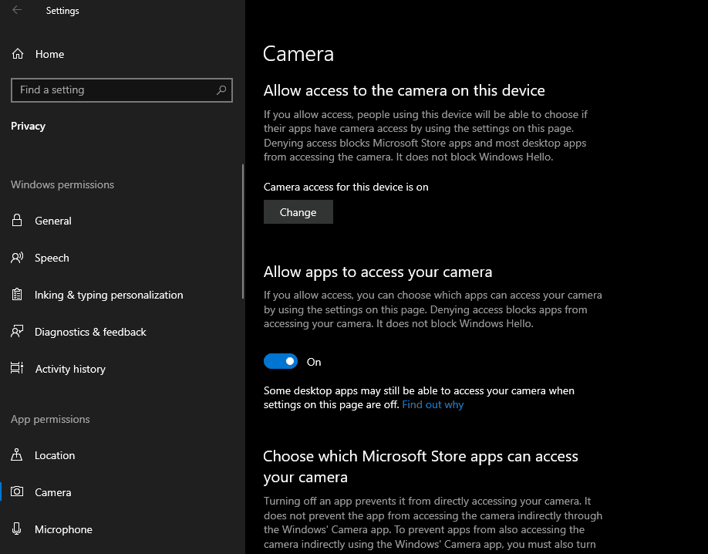708x554 pixels.
Task: Click the Inking & typing personalization icon
Action: tap(17, 295)
